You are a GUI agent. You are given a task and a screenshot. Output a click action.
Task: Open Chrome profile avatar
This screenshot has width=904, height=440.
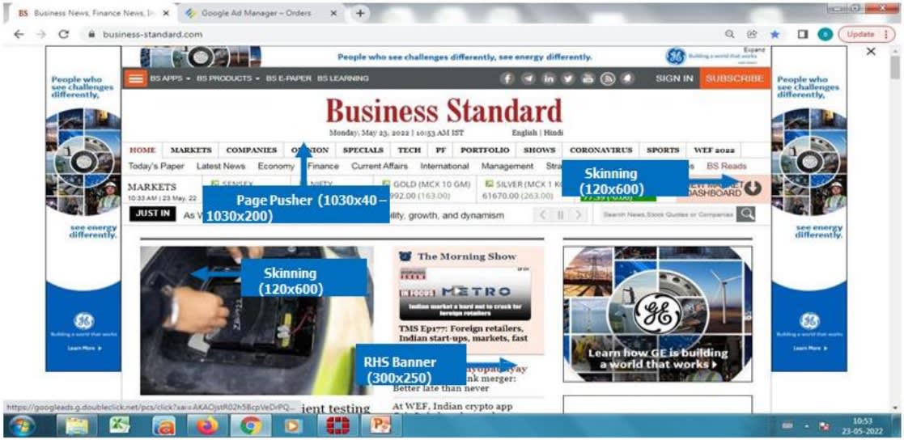825,34
